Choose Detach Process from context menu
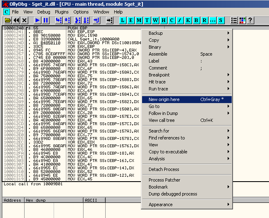The height and width of the screenshot is (218, 269). pyautogui.click(x=164, y=169)
